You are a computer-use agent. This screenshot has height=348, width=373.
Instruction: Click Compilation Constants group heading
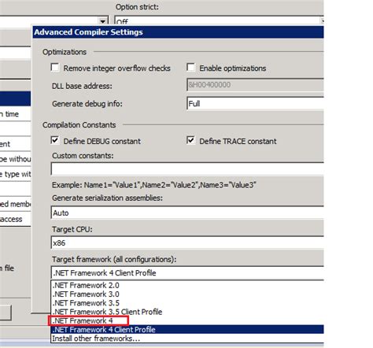click(x=79, y=125)
